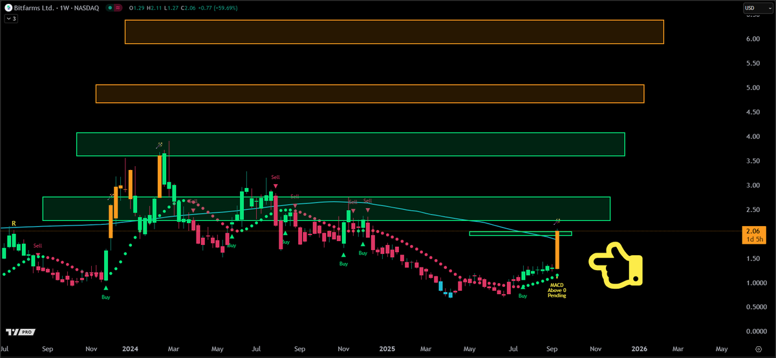Click the 4.00 price axis label
Screen dimensions: 776x358
752,136
